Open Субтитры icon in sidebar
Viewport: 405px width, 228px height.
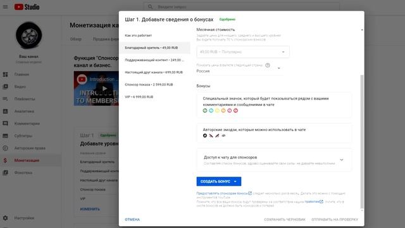click(x=5, y=136)
